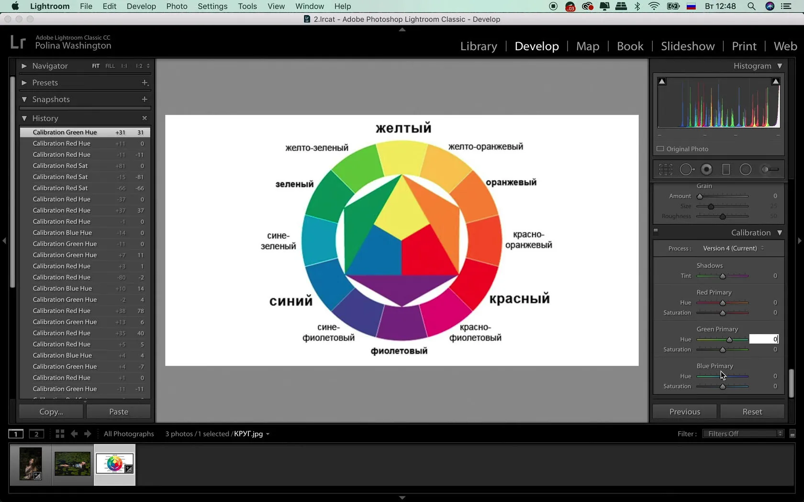Toggle the Calibration panel on/off switch

[x=656, y=231]
